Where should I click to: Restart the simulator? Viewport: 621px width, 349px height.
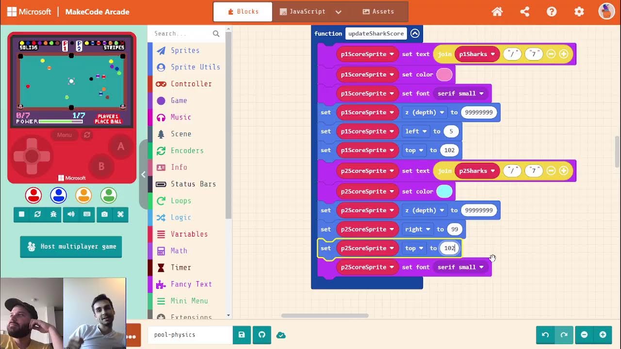[37, 214]
